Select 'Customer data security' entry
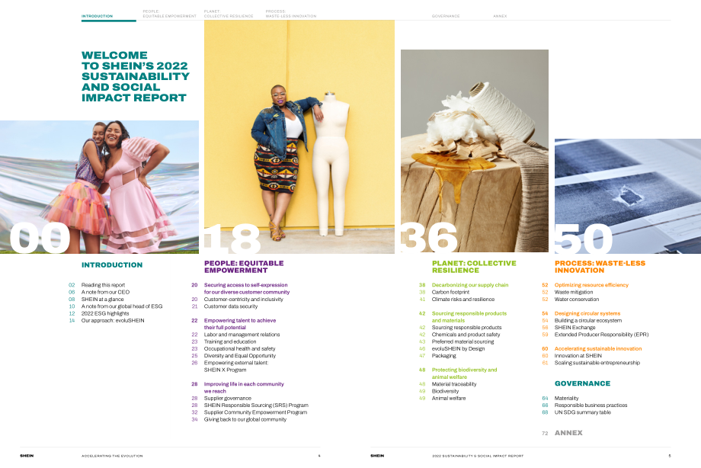Viewport: 701px width, 468px height. click(x=231, y=306)
